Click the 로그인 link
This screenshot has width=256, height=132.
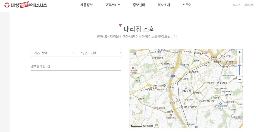(x=236, y=5)
